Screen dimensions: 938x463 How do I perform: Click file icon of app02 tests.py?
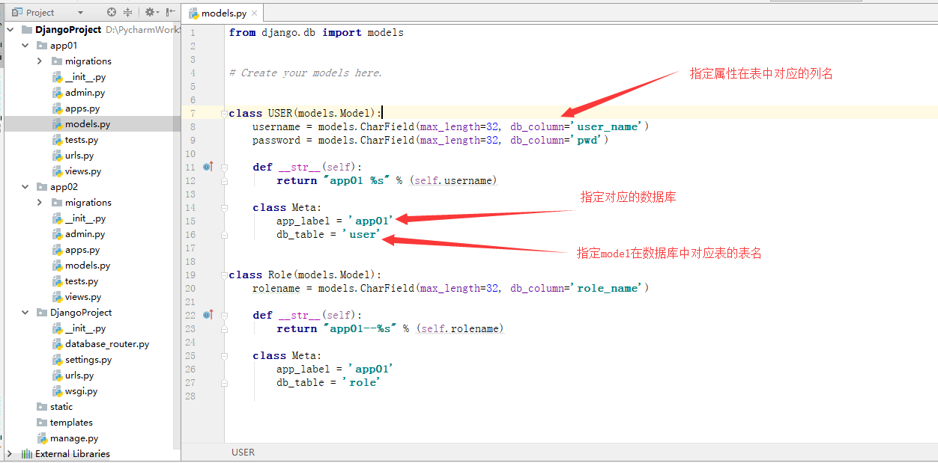pos(57,281)
